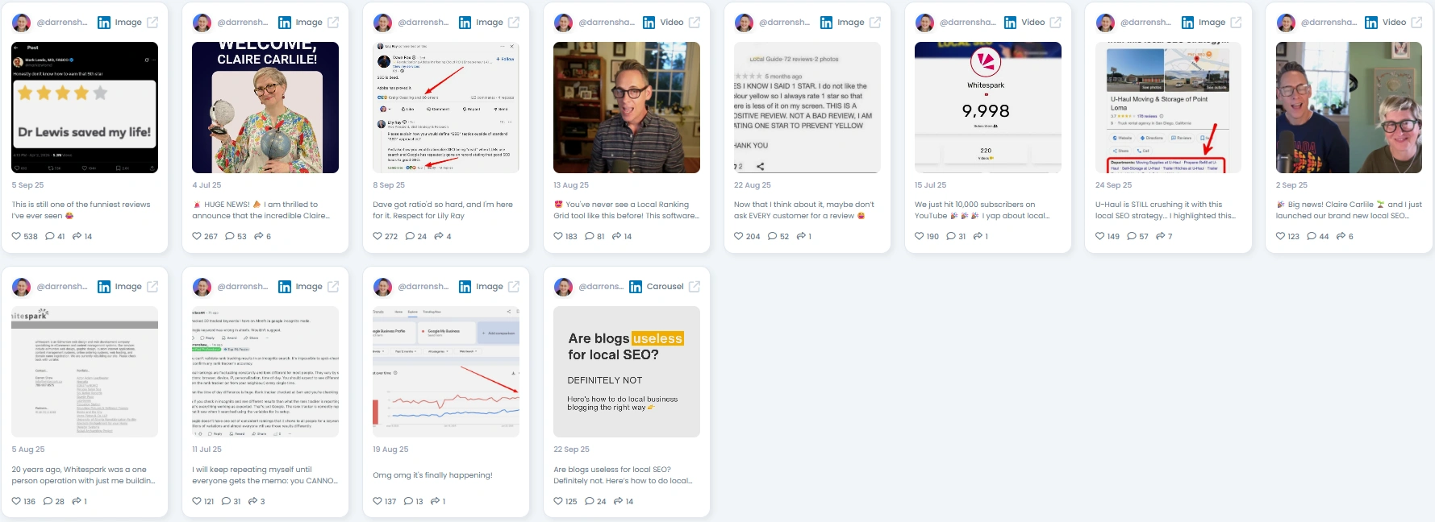Open 'Are blogs useless for local SEO?' thumbnail
1435x522 pixels.
point(627,371)
